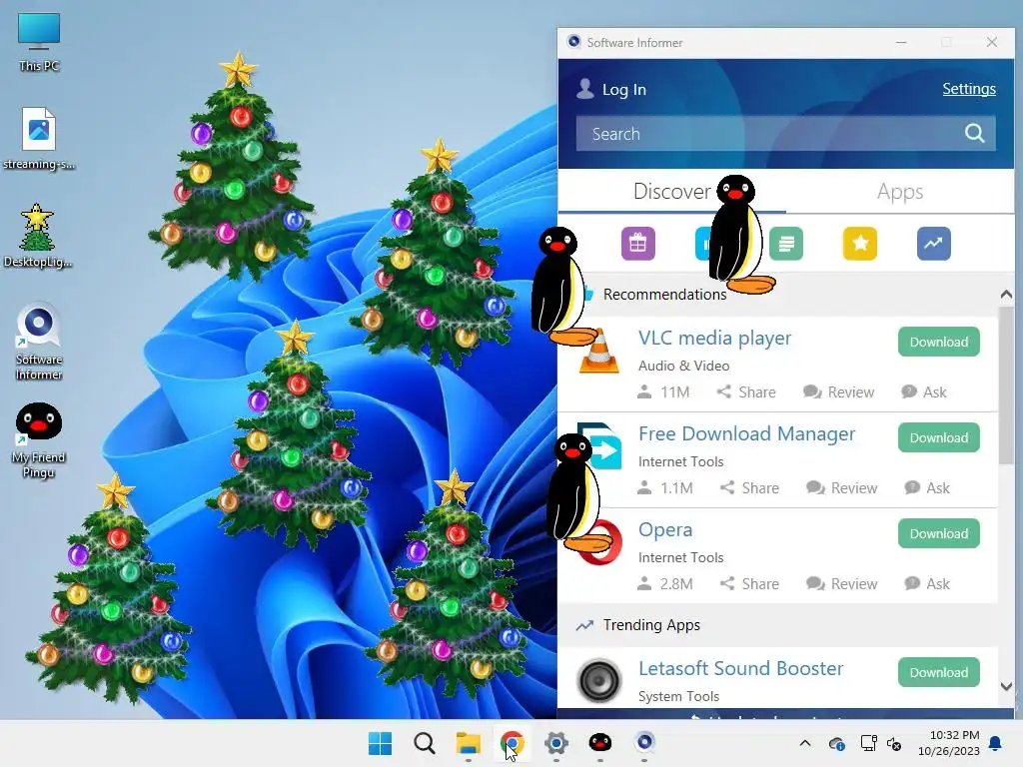This screenshot has width=1023, height=767.
Task: Open VLC media player title link
Action: 714,338
